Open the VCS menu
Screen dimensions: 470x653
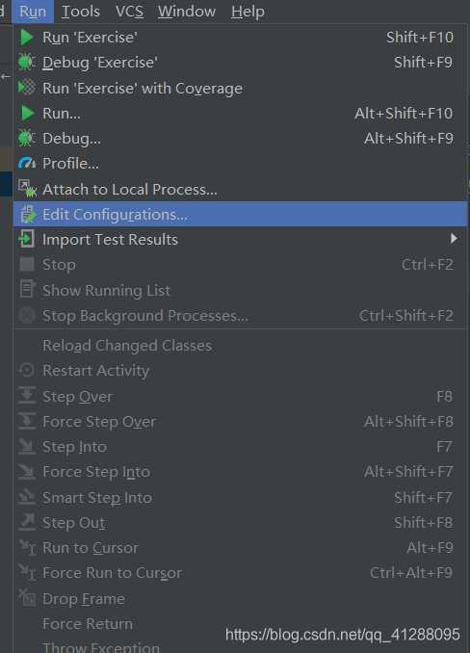coord(129,12)
